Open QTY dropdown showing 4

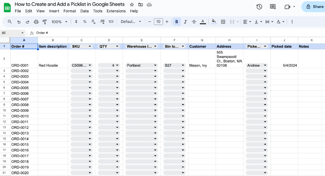pos(117,65)
